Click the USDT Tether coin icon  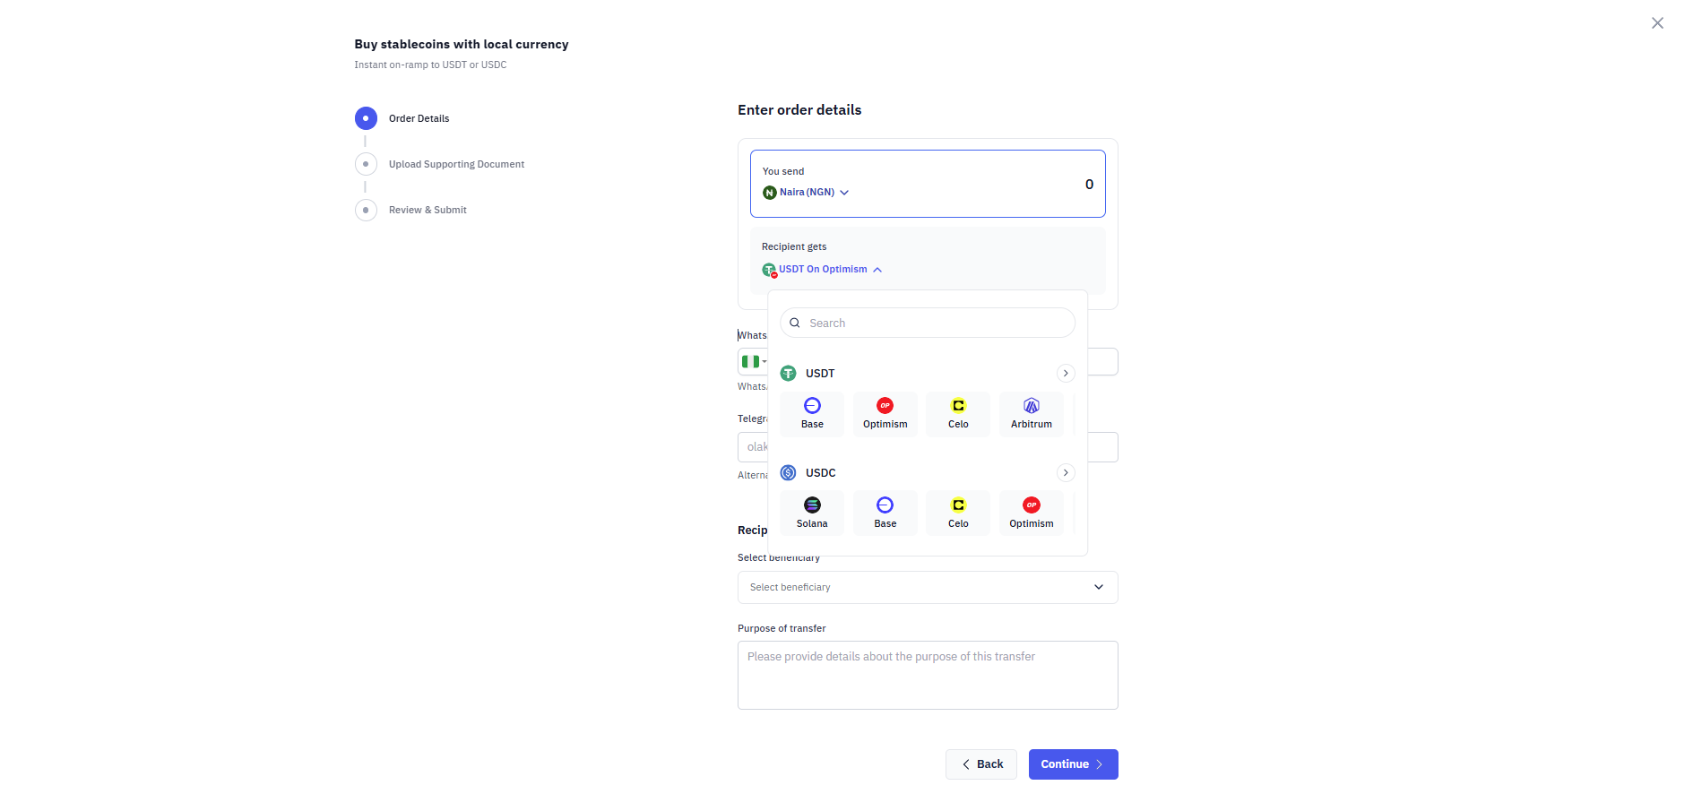point(789,373)
